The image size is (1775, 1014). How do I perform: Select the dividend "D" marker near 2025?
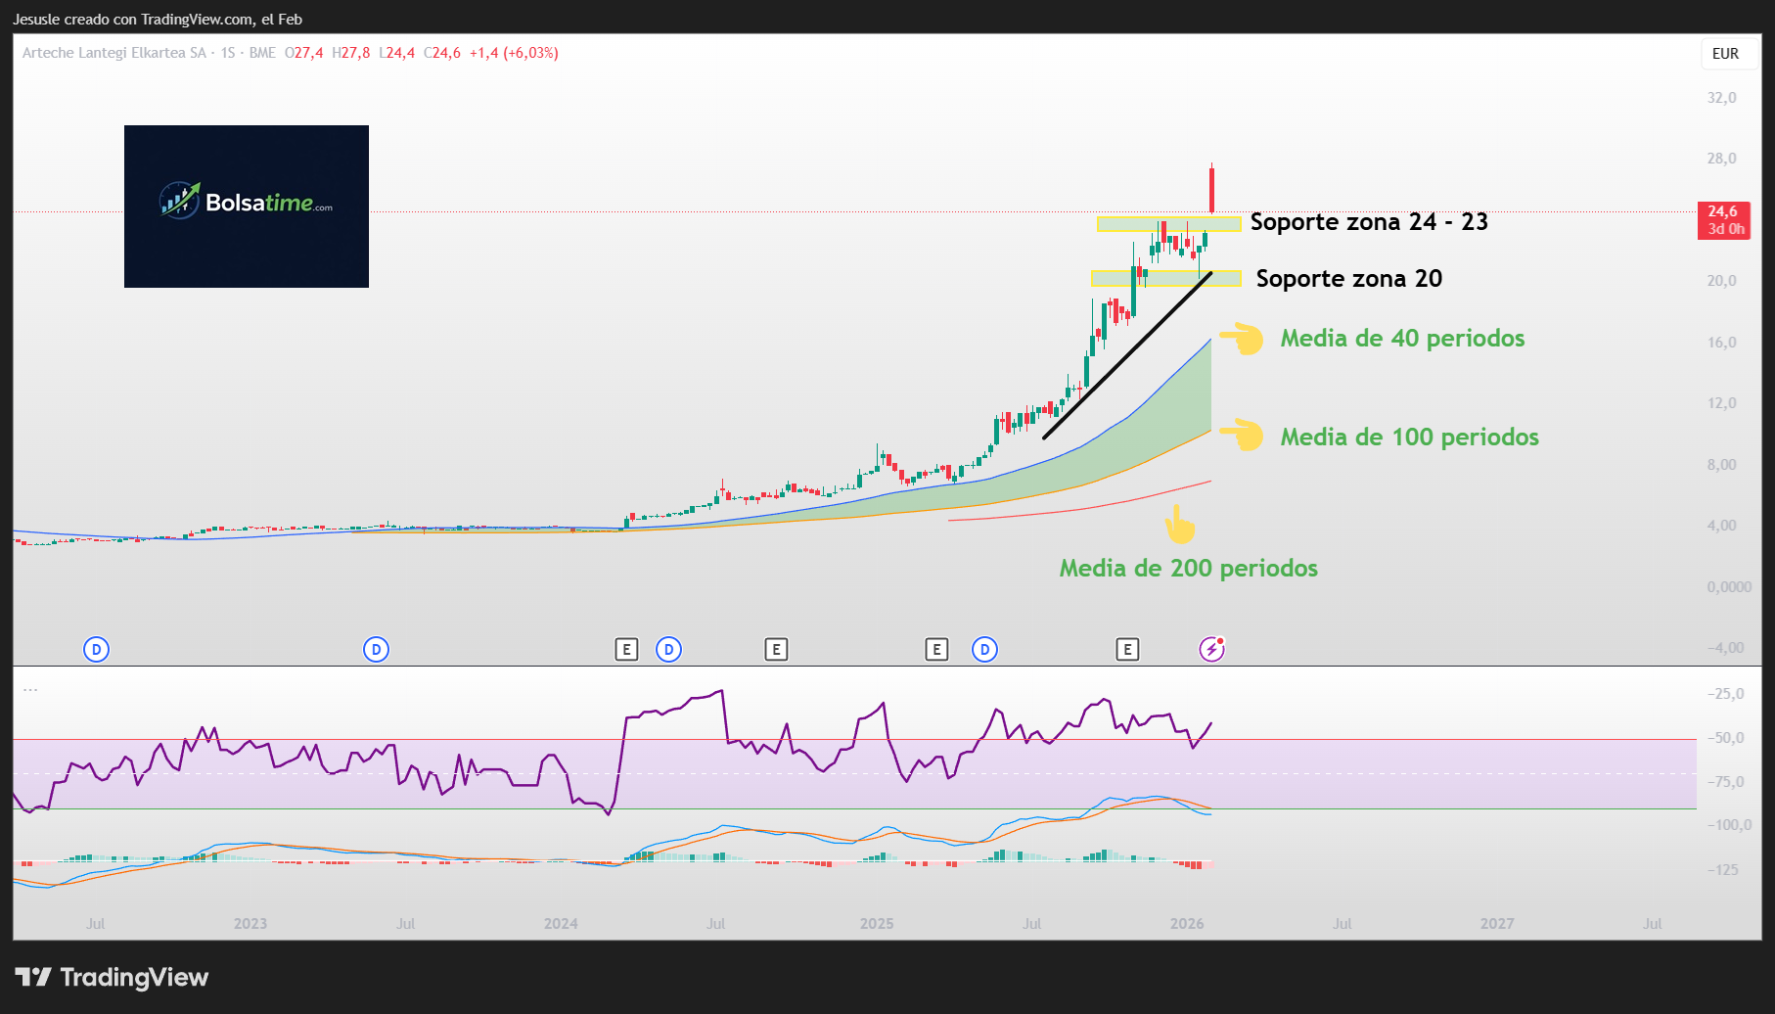click(984, 648)
